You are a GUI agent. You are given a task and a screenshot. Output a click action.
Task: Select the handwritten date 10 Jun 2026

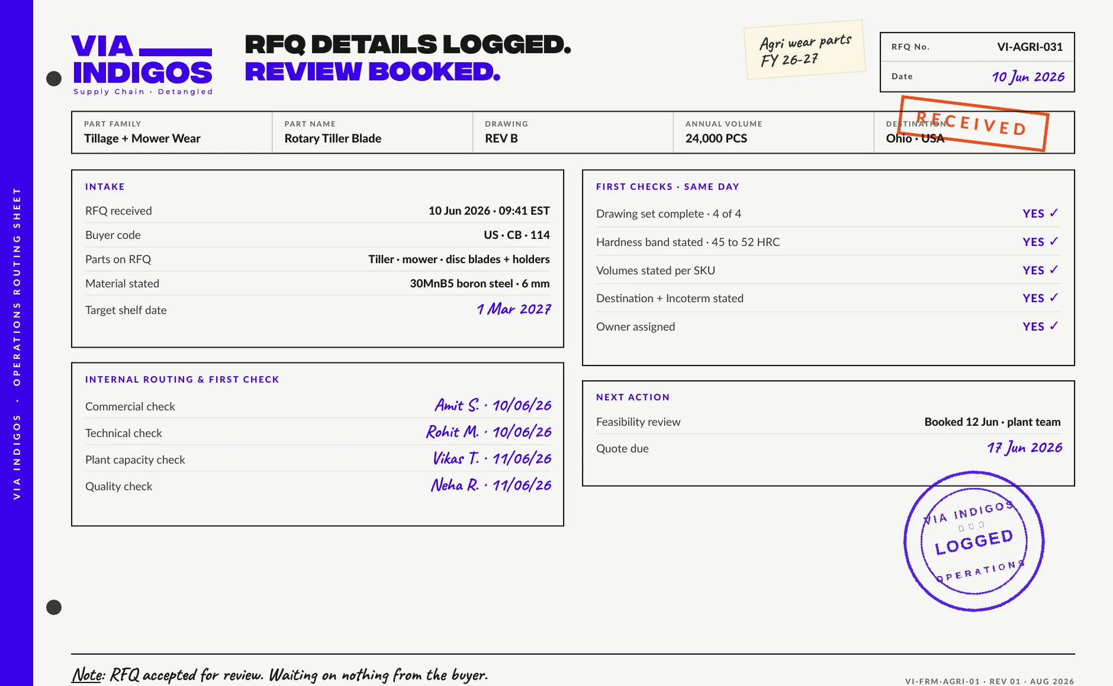[x=1028, y=77]
